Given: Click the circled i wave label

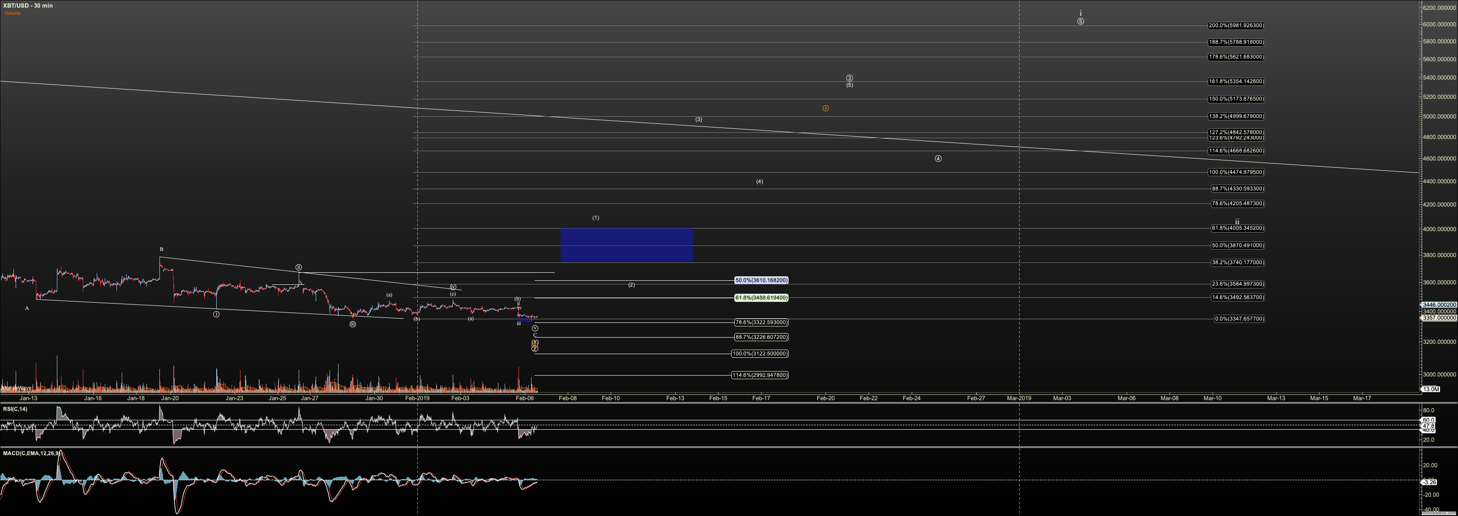Looking at the screenshot, I should (216, 314).
